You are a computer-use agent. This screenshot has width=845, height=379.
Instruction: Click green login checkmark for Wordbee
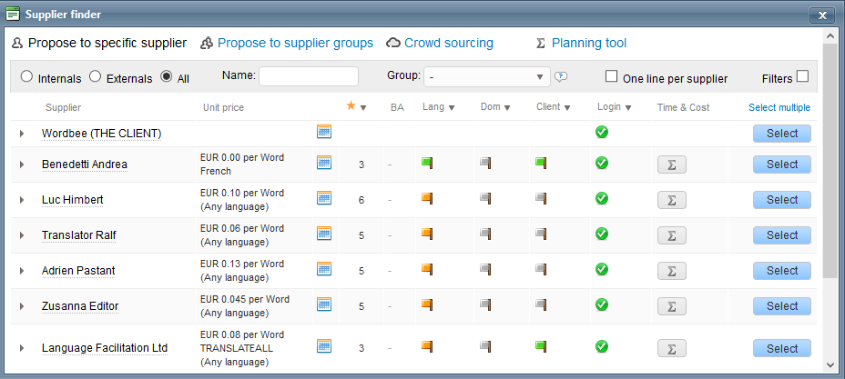coord(601,132)
